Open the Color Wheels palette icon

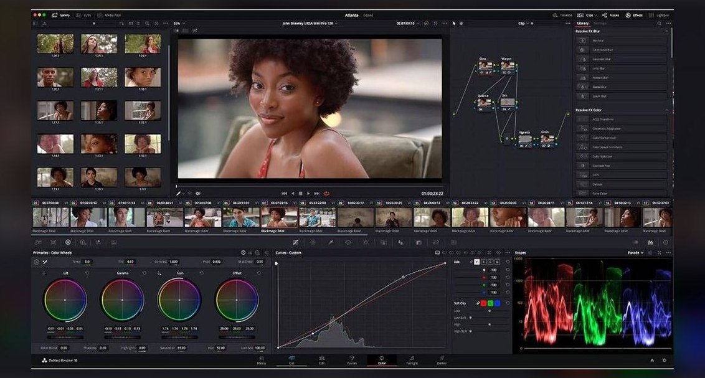pyautogui.click(x=68, y=242)
